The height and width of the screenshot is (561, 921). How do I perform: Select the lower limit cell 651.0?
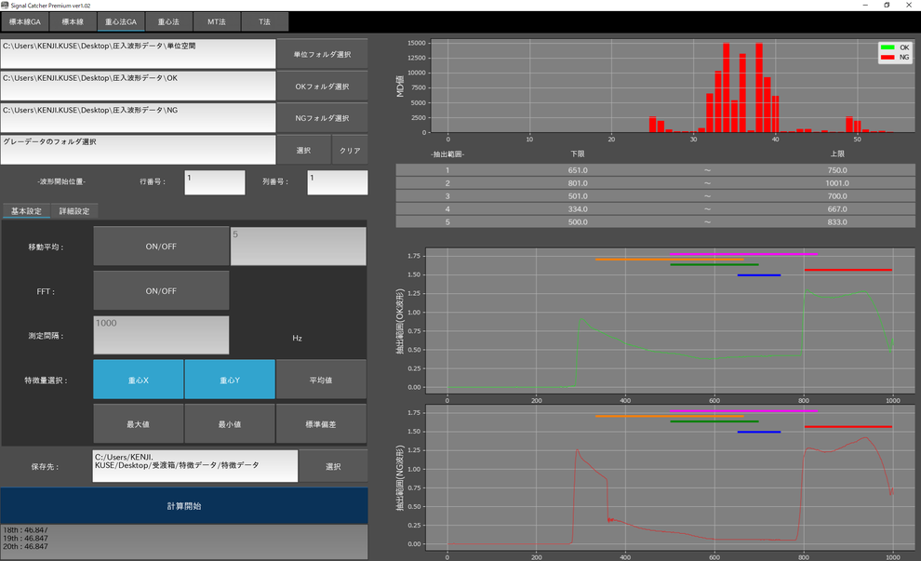tap(578, 170)
